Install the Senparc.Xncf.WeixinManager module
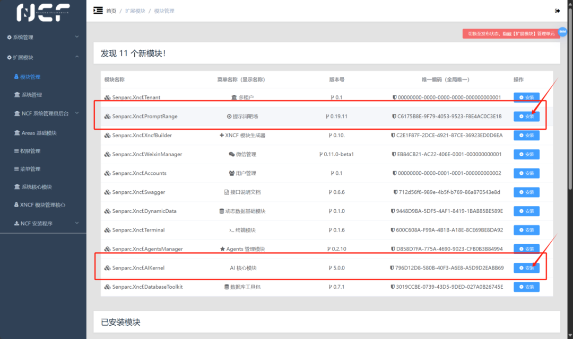The width and height of the screenshot is (573, 339). tap(527, 154)
